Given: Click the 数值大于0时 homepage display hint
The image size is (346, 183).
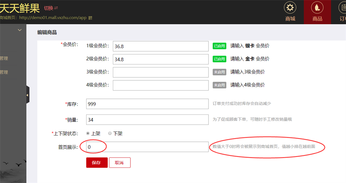Looking at the screenshot, I should [264, 147].
